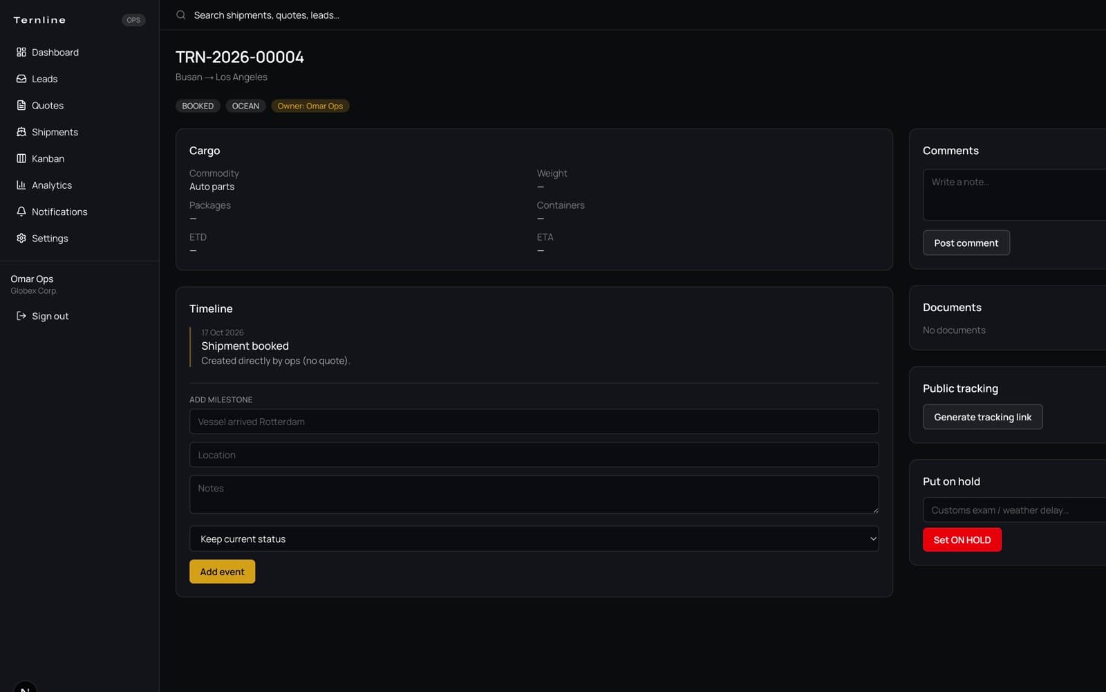Click the Leads inbox icon
Viewport: 1106px width, 692px height.
tap(21, 79)
